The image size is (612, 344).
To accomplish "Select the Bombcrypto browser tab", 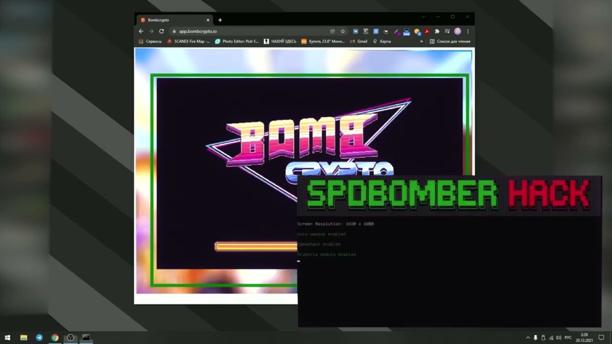I will [175, 20].
